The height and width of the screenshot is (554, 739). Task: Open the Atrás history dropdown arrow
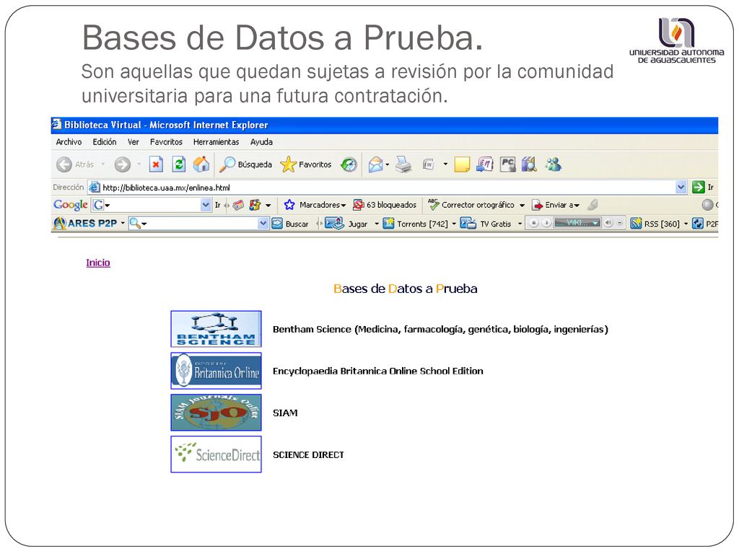[102, 164]
